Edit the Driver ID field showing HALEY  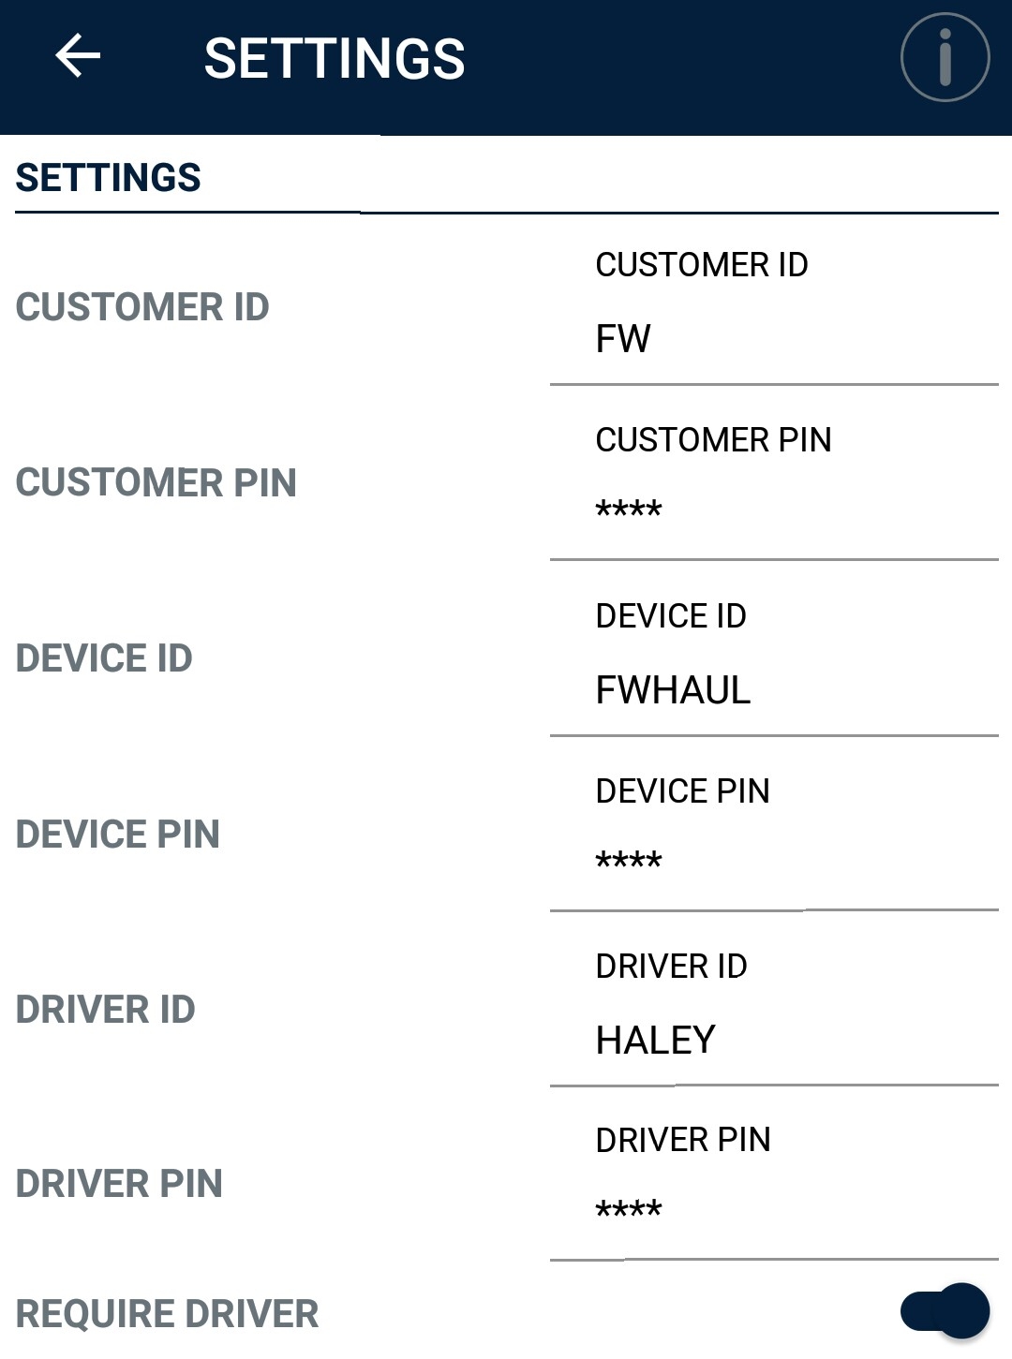pos(774,1041)
